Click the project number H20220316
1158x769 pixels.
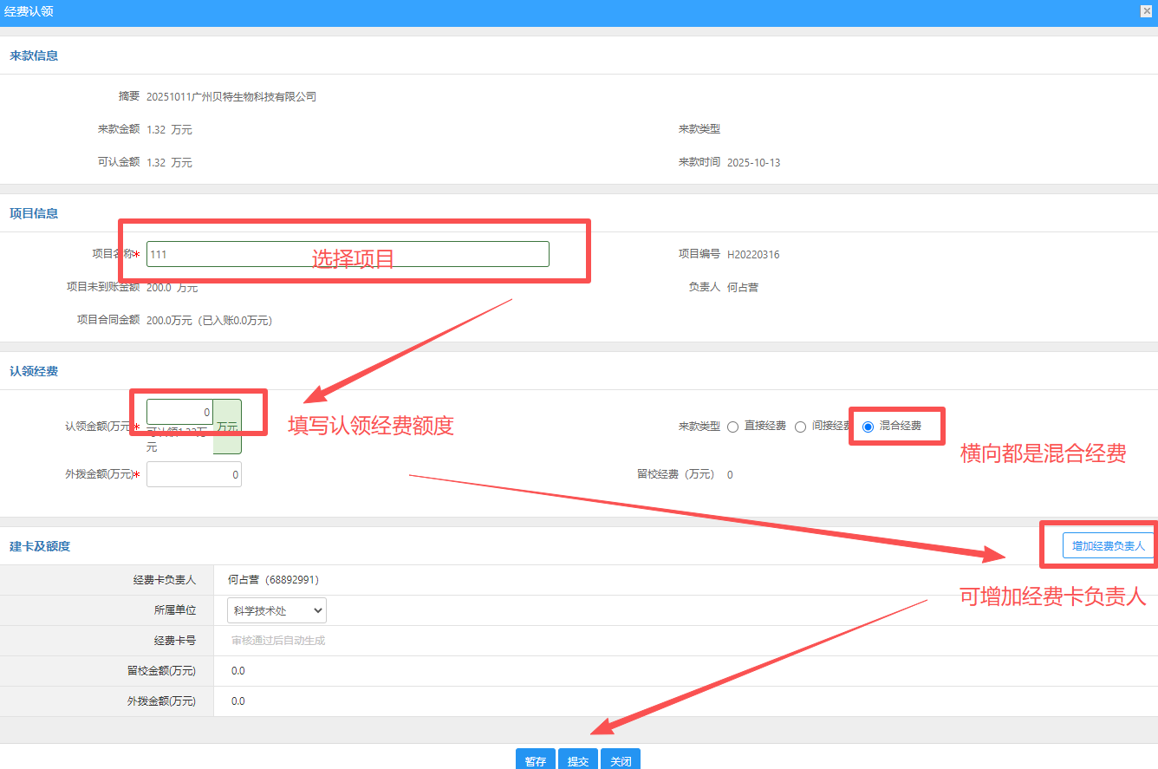coord(753,254)
